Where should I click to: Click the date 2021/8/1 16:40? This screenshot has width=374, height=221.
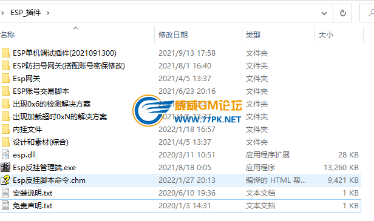[185, 65]
